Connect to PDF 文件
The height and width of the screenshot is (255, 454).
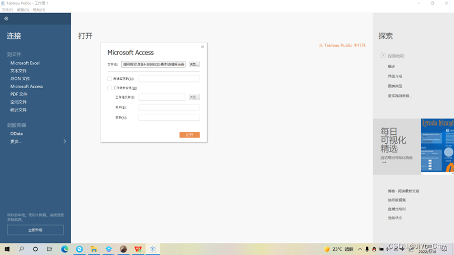[x=18, y=94]
